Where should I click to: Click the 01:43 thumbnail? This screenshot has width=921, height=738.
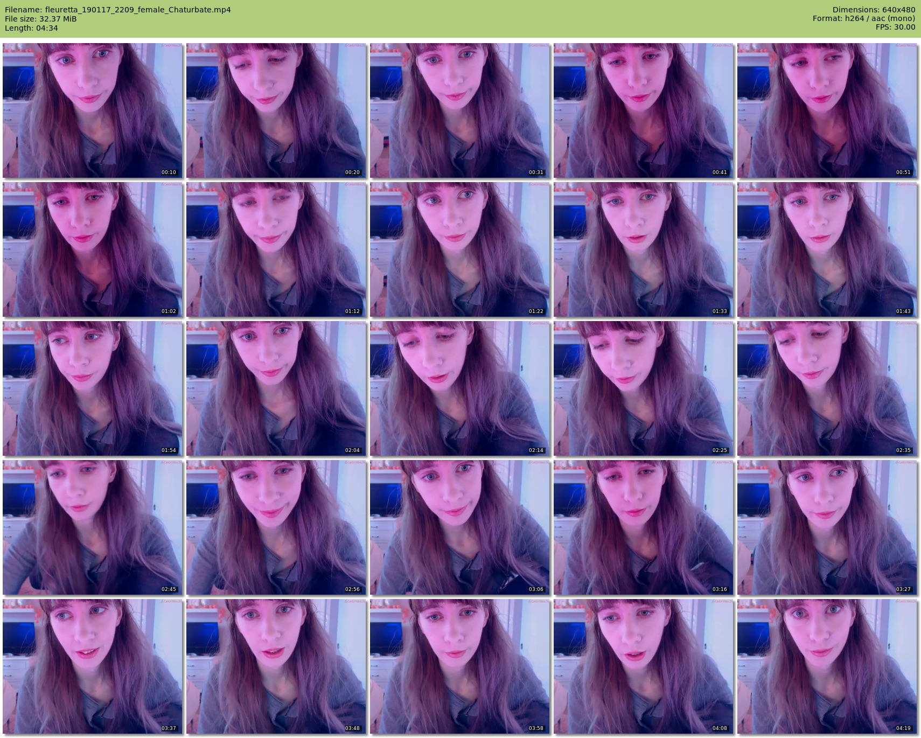827,249
